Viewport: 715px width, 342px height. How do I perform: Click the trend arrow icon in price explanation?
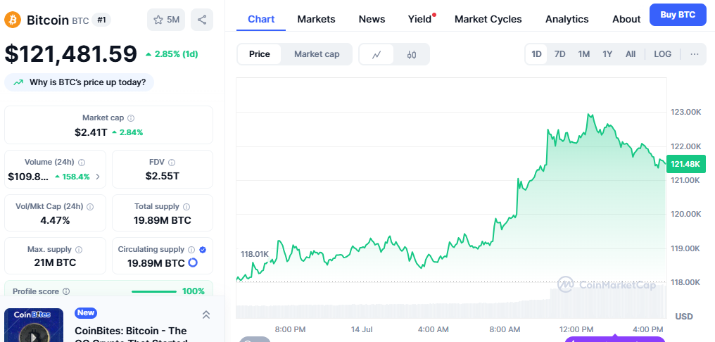point(18,82)
